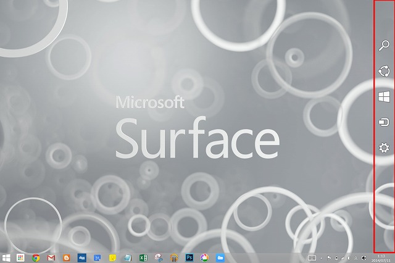
Task: Open network signal tray icon
Action: point(343,258)
